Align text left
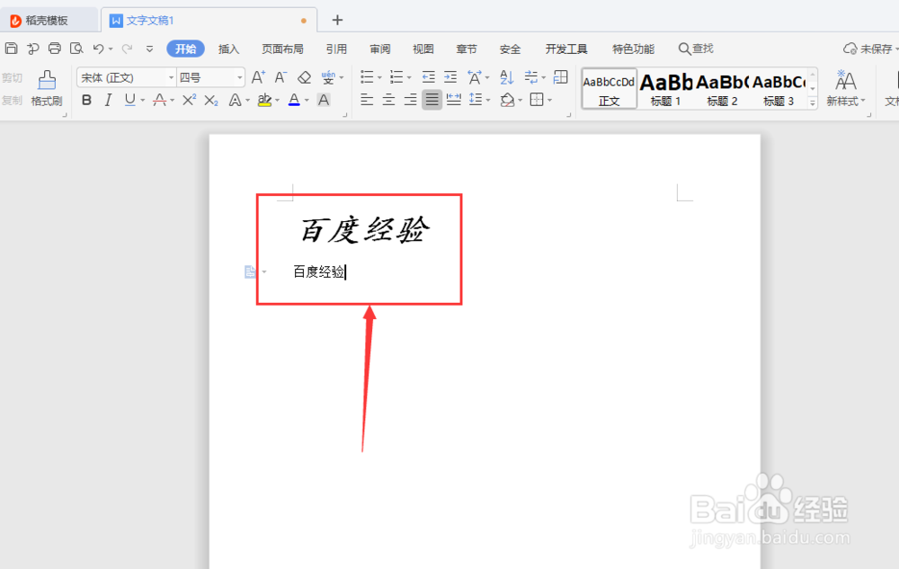Viewport: 899px width, 569px height. pos(367,101)
